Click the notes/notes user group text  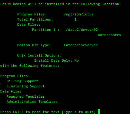click(x=109, y=35)
